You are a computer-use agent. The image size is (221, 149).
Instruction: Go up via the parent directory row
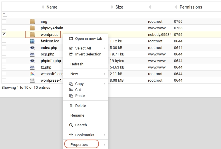(5, 15)
